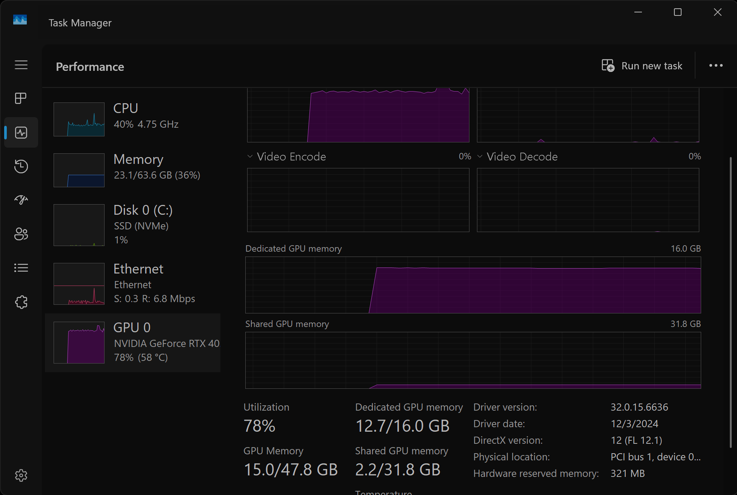737x495 pixels.
Task: Expand the Video Decode engine dropdown
Action: [x=480, y=156]
